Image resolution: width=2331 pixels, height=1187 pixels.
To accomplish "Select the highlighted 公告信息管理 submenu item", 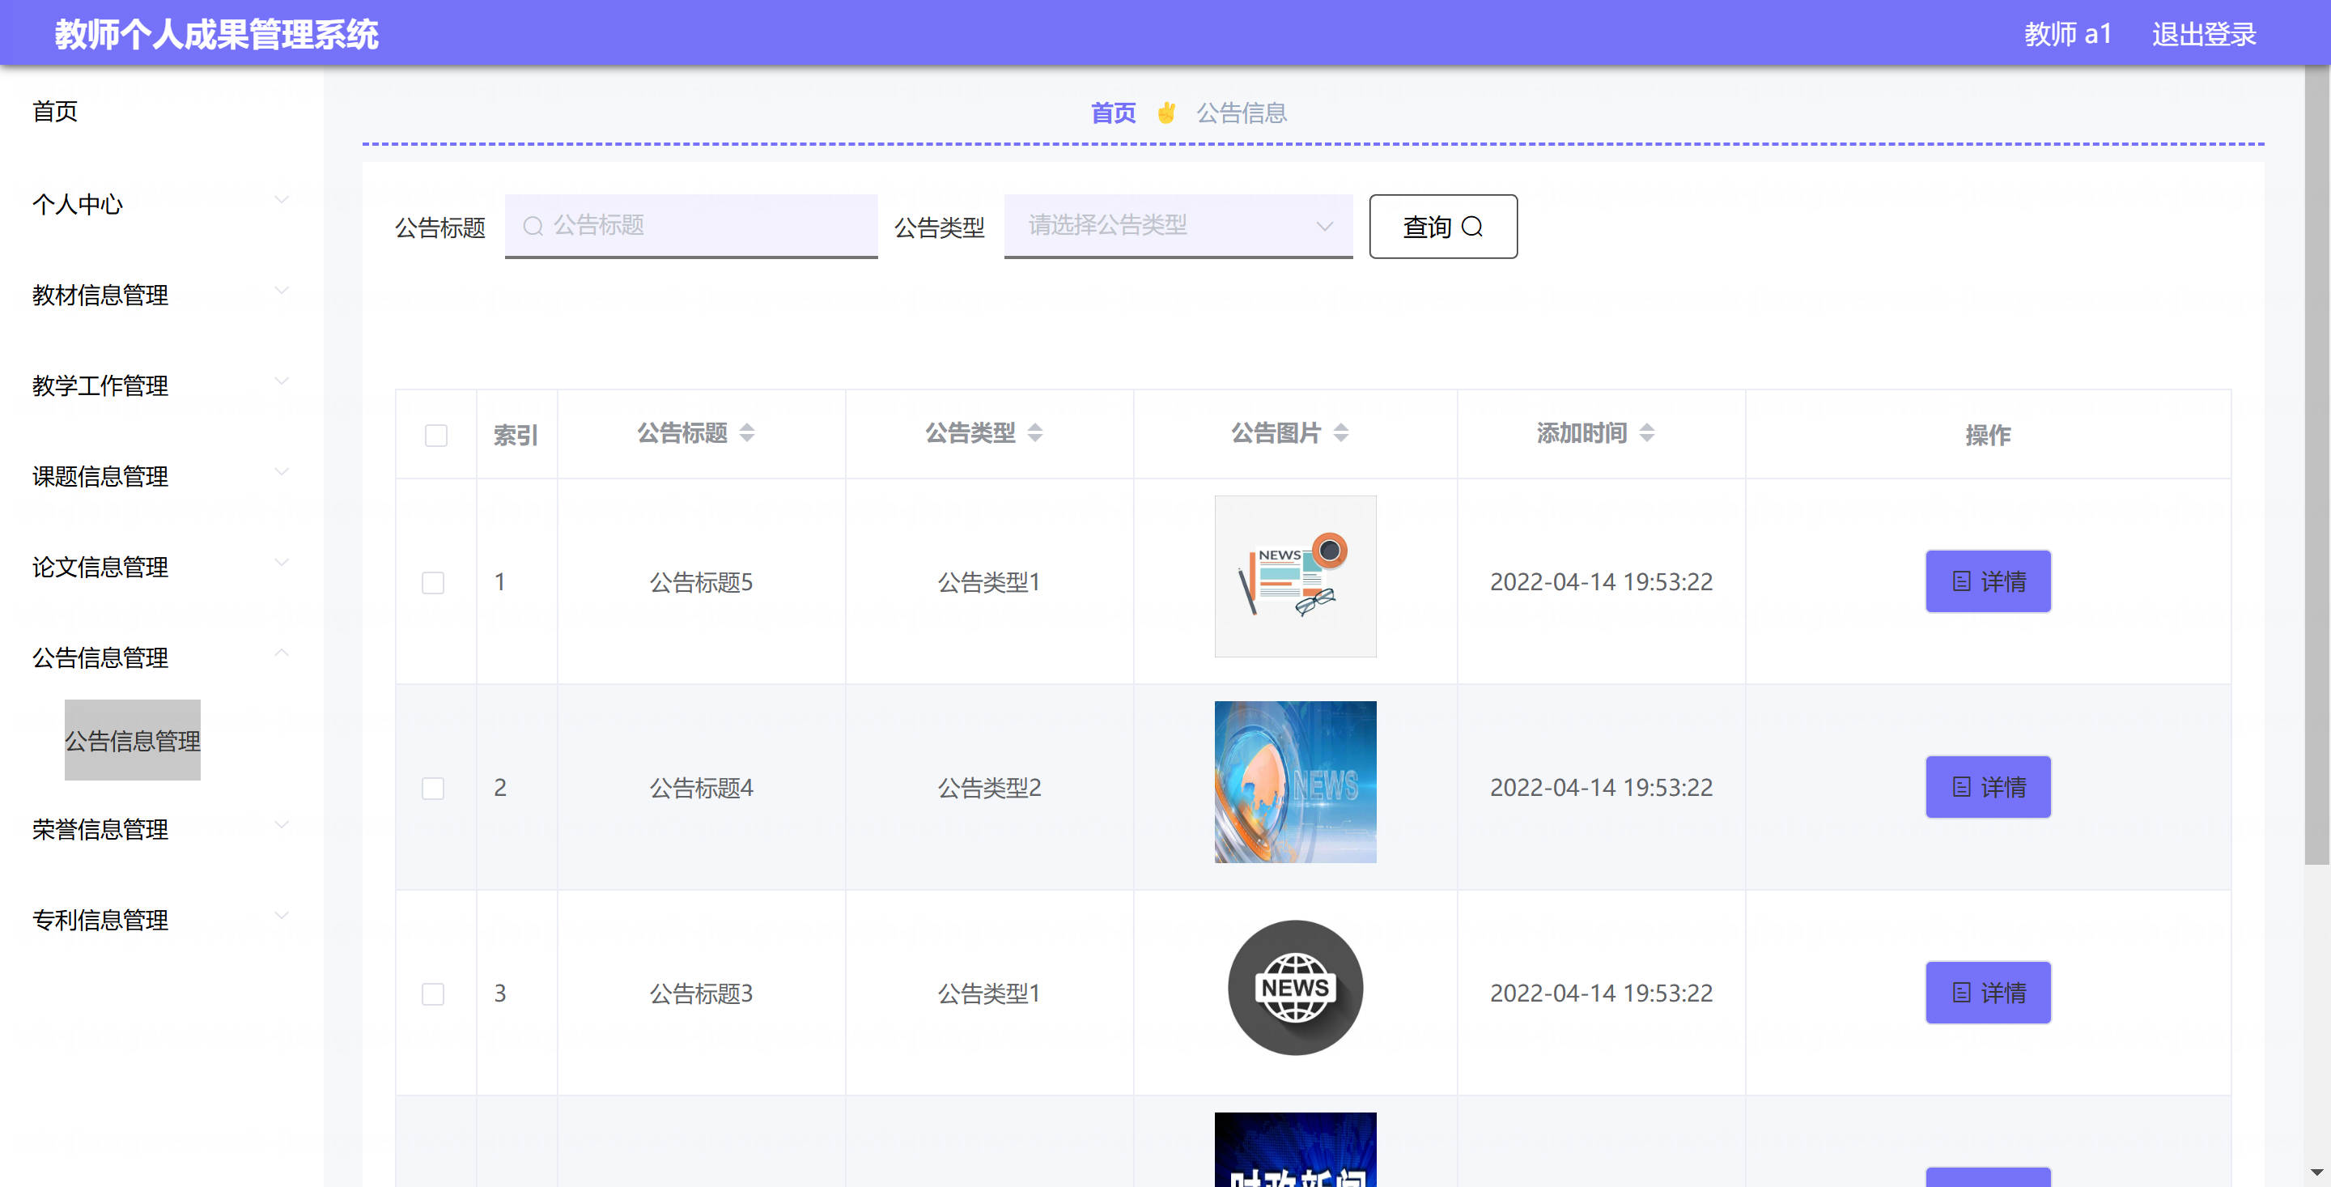I will 132,740.
